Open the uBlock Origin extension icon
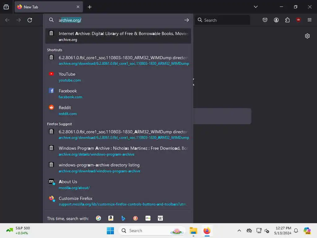Viewport: 317px width, 238px height. (x=298, y=20)
